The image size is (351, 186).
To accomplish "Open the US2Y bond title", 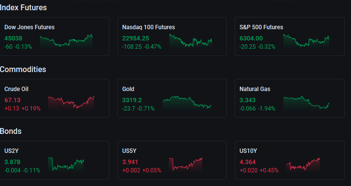I will 11,151.
